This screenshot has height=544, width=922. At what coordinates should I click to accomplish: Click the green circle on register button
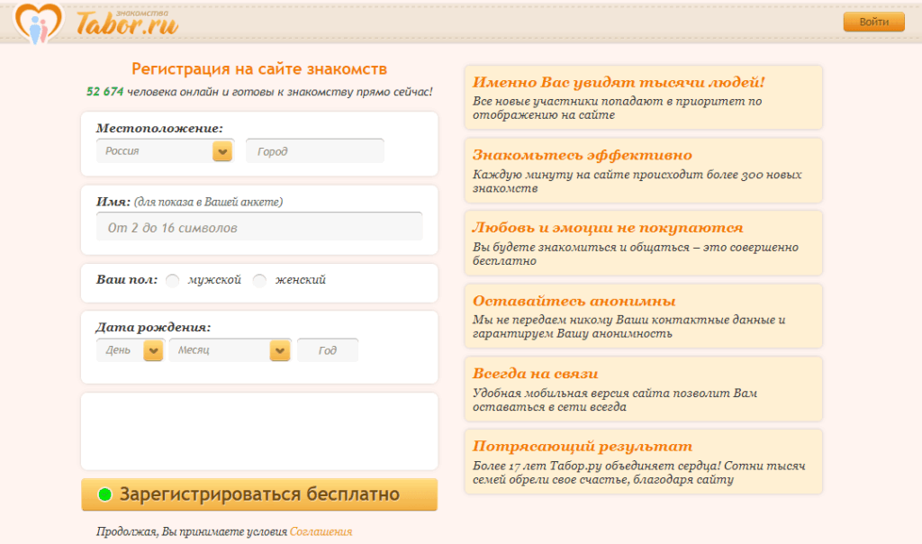(x=104, y=494)
